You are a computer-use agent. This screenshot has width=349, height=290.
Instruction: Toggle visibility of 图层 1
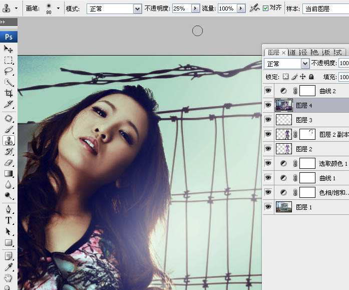(x=268, y=207)
